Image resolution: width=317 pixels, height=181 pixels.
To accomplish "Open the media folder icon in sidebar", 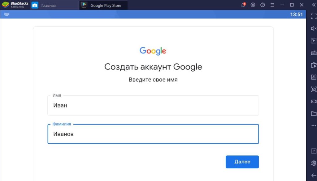I will pyautogui.click(x=313, y=113).
